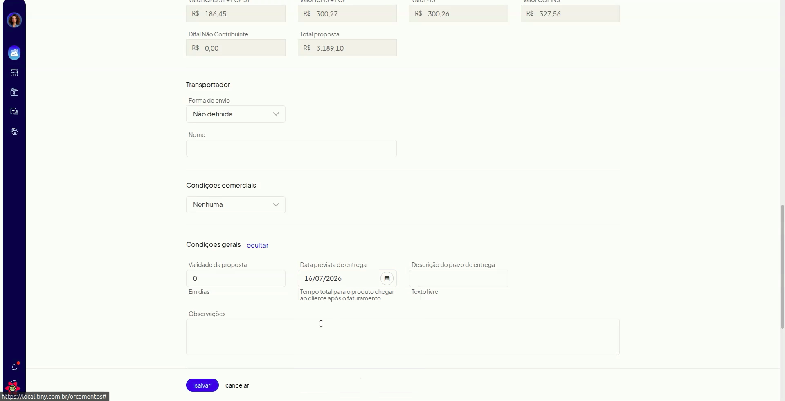Click the 300,26 PIS value field

coord(459,13)
